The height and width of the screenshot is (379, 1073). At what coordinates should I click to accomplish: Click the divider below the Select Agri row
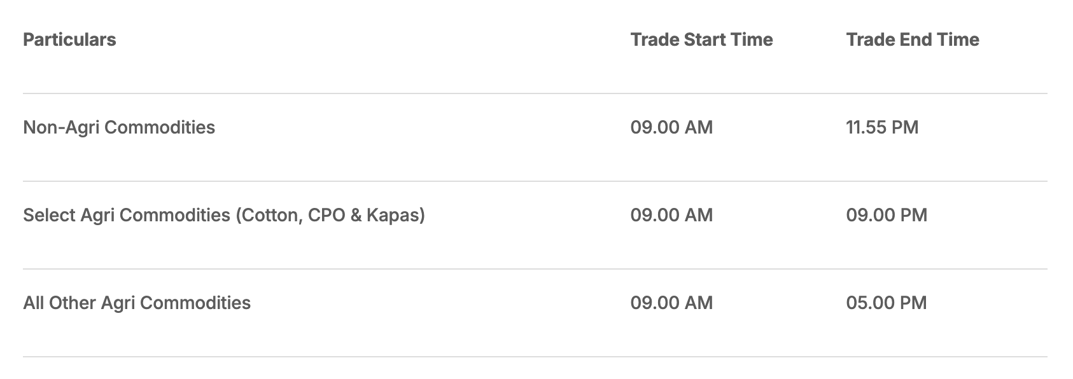point(535,269)
